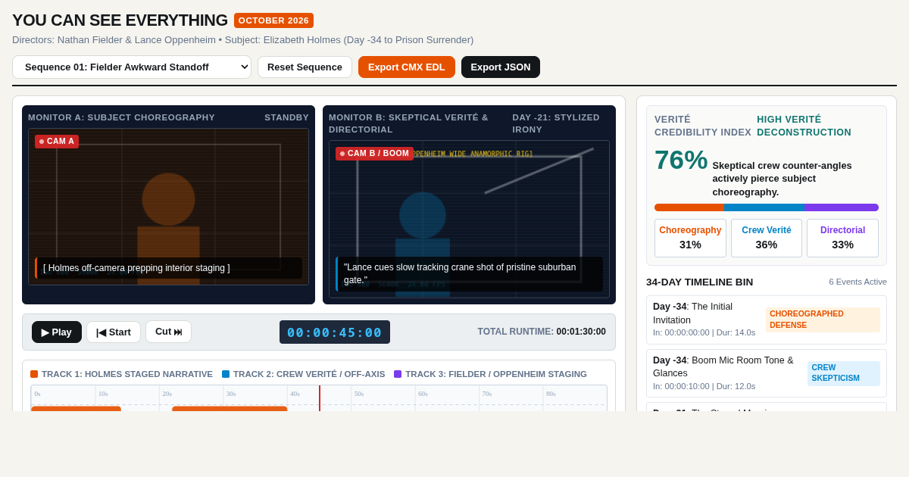This screenshot has height=477, width=909.
Task: Export the CMX EDL file
Action: 407,67
